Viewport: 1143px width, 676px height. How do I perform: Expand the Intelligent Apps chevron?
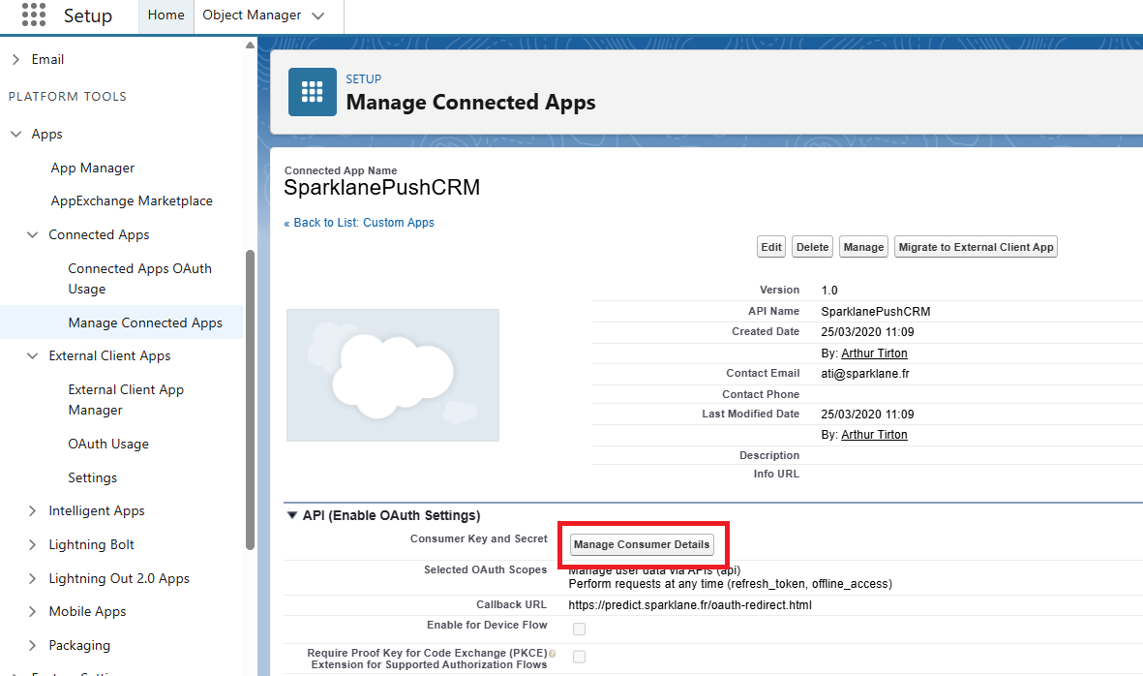(x=32, y=511)
